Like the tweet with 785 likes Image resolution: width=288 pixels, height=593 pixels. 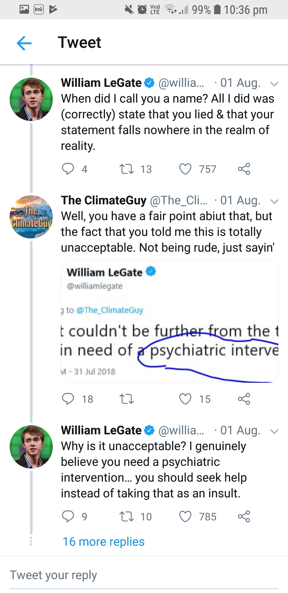coord(185,516)
